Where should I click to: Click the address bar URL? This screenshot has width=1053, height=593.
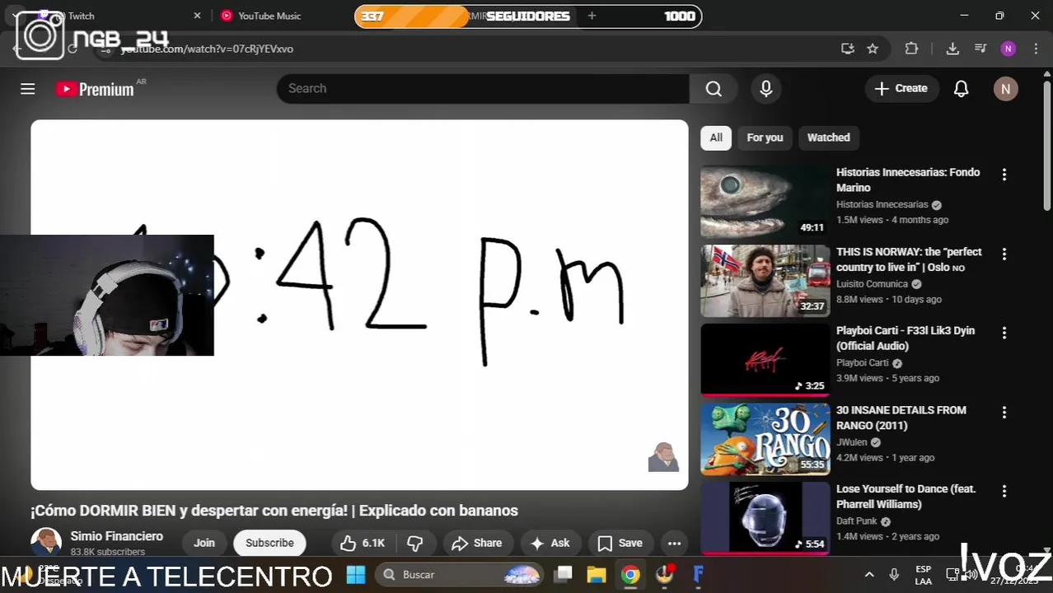[x=207, y=49]
